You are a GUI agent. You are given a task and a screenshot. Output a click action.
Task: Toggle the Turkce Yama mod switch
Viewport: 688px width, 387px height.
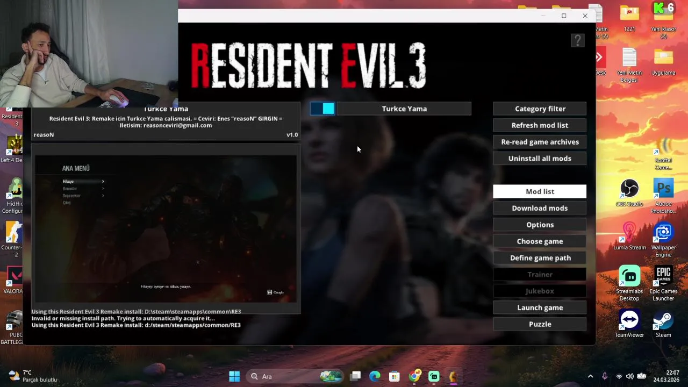click(322, 109)
